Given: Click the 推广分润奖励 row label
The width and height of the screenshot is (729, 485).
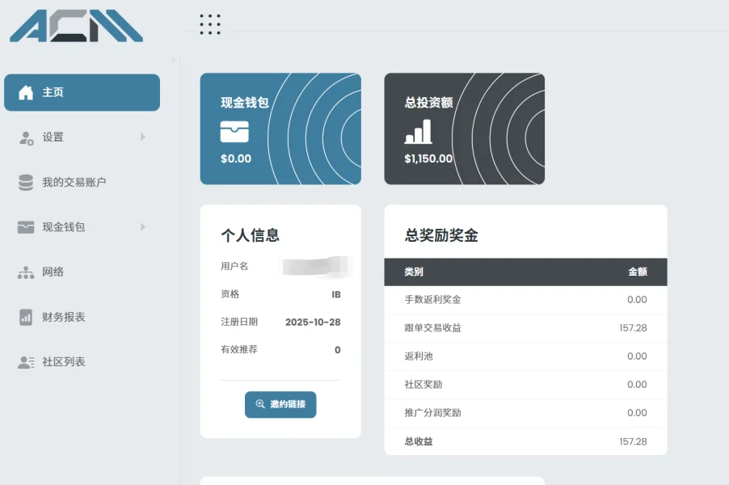Looking at the screenshot, I should coord(432,412).
